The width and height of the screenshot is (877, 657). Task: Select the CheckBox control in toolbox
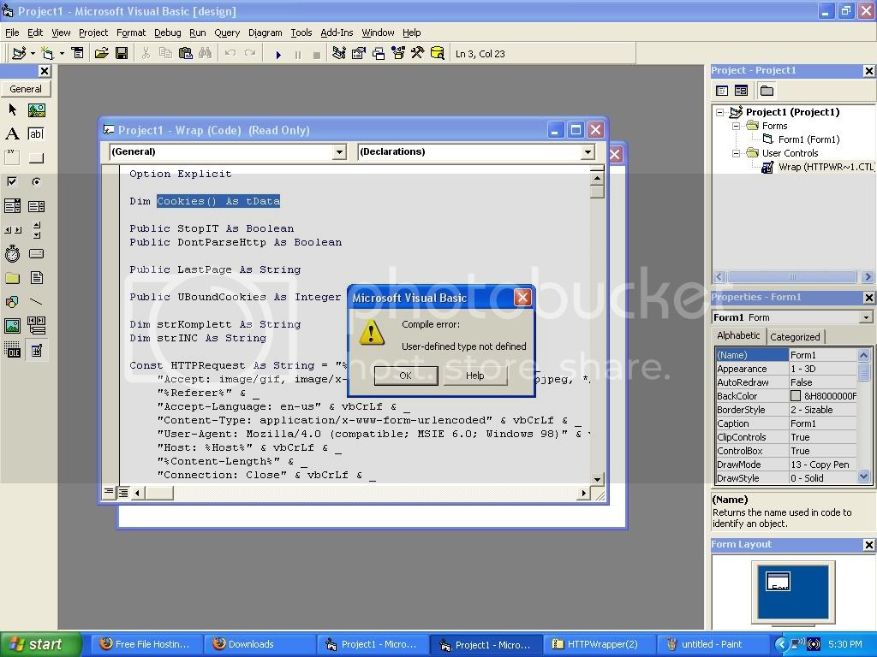pyautogui.click(x=12, y=182)
